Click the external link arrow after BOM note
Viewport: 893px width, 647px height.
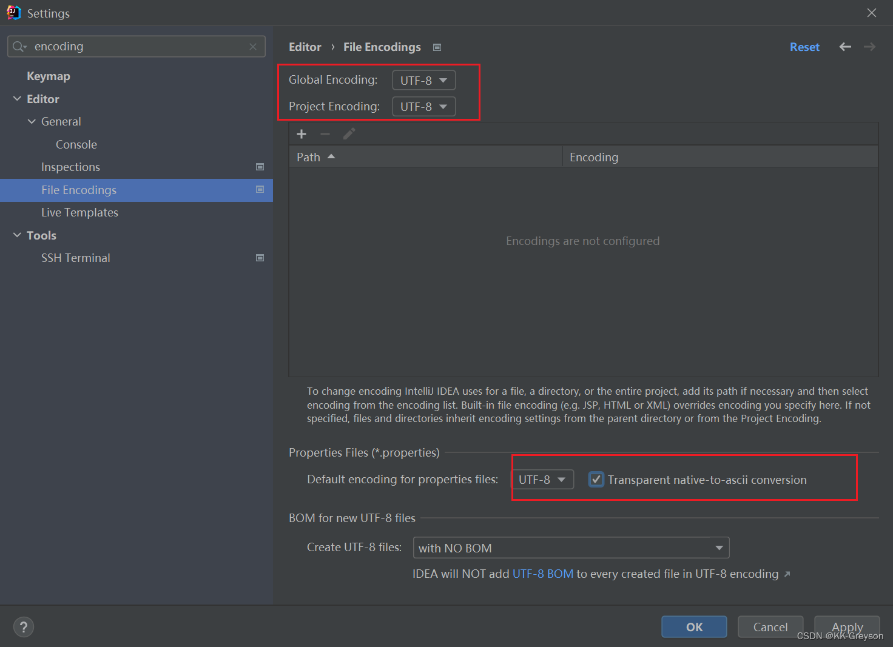tap(787, 574)
